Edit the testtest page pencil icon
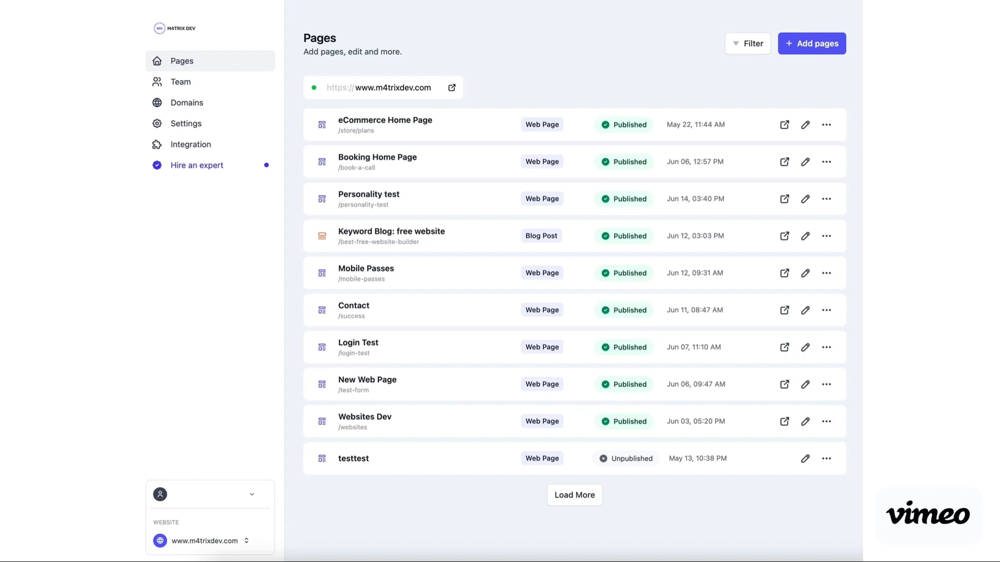Screen dimensions: 1000x562 tap(805, 458)
